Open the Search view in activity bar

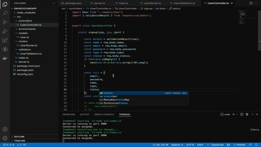5,13
